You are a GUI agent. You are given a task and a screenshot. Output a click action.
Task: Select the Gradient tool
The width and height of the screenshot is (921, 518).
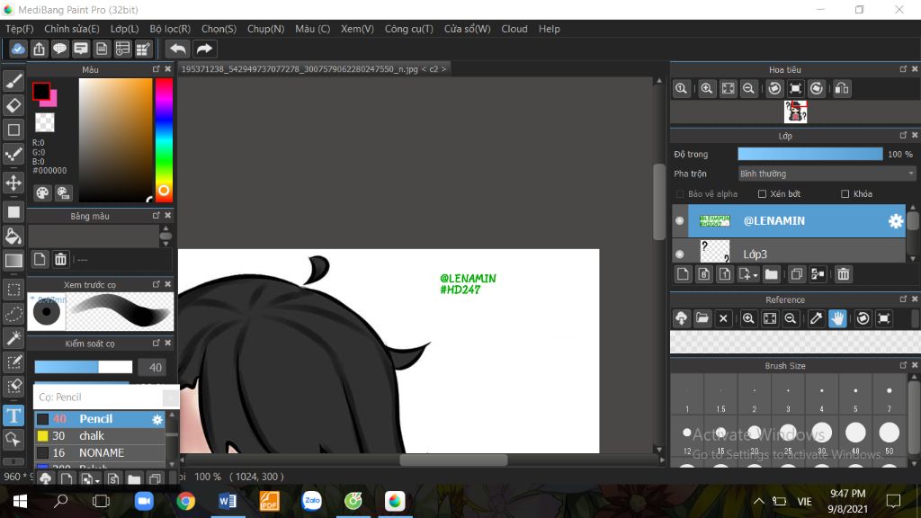(x=14, y=261)
